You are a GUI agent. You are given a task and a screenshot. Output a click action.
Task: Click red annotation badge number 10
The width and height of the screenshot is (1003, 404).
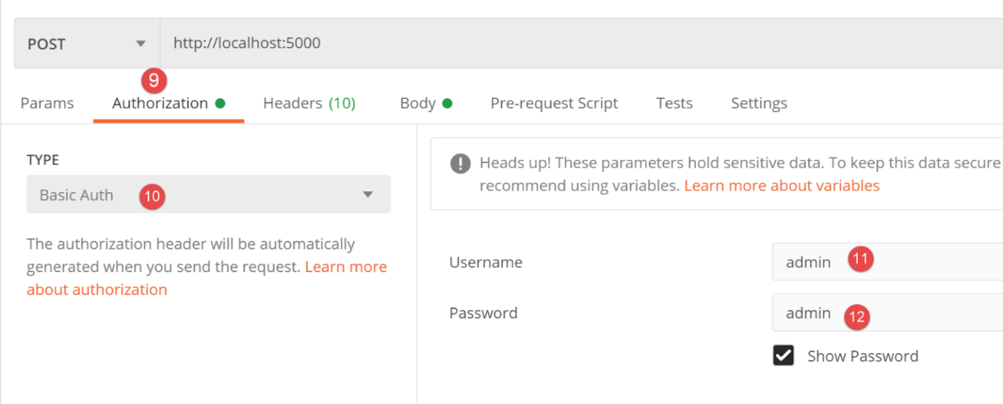pyautogui.click(x=153, y=196)
